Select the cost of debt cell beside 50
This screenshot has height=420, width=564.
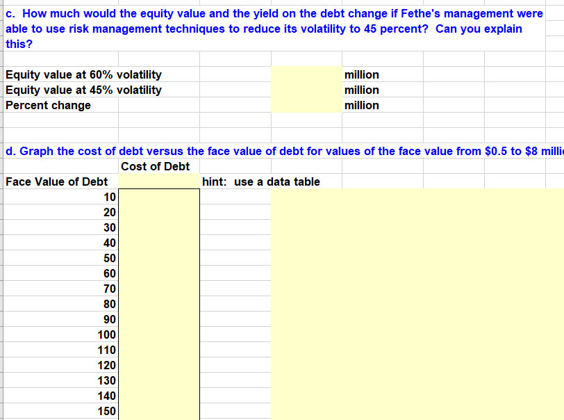point(159,258)
